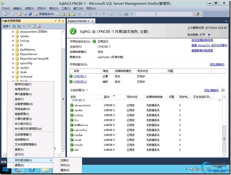Click the Save All toolbar icon
Screen dimensions: 231x175
(x=30, y=14)
